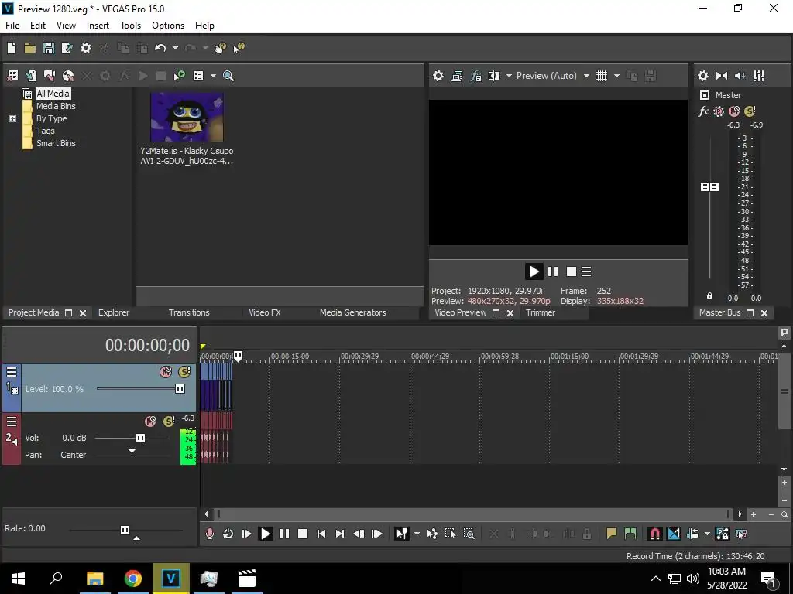Open the Project Media views button
Screen dimensions: 793x594
point(198,76)
